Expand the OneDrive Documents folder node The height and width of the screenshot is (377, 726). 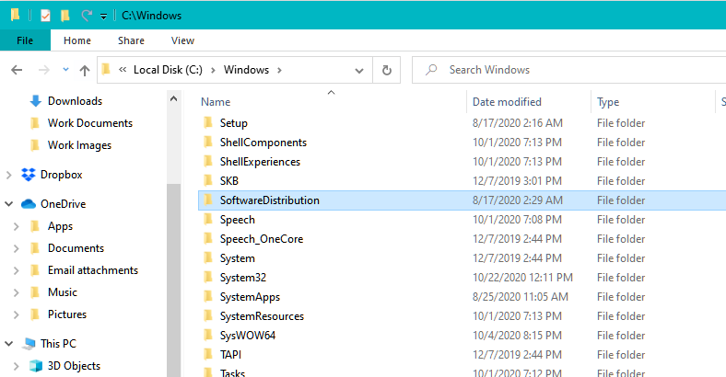17,248
